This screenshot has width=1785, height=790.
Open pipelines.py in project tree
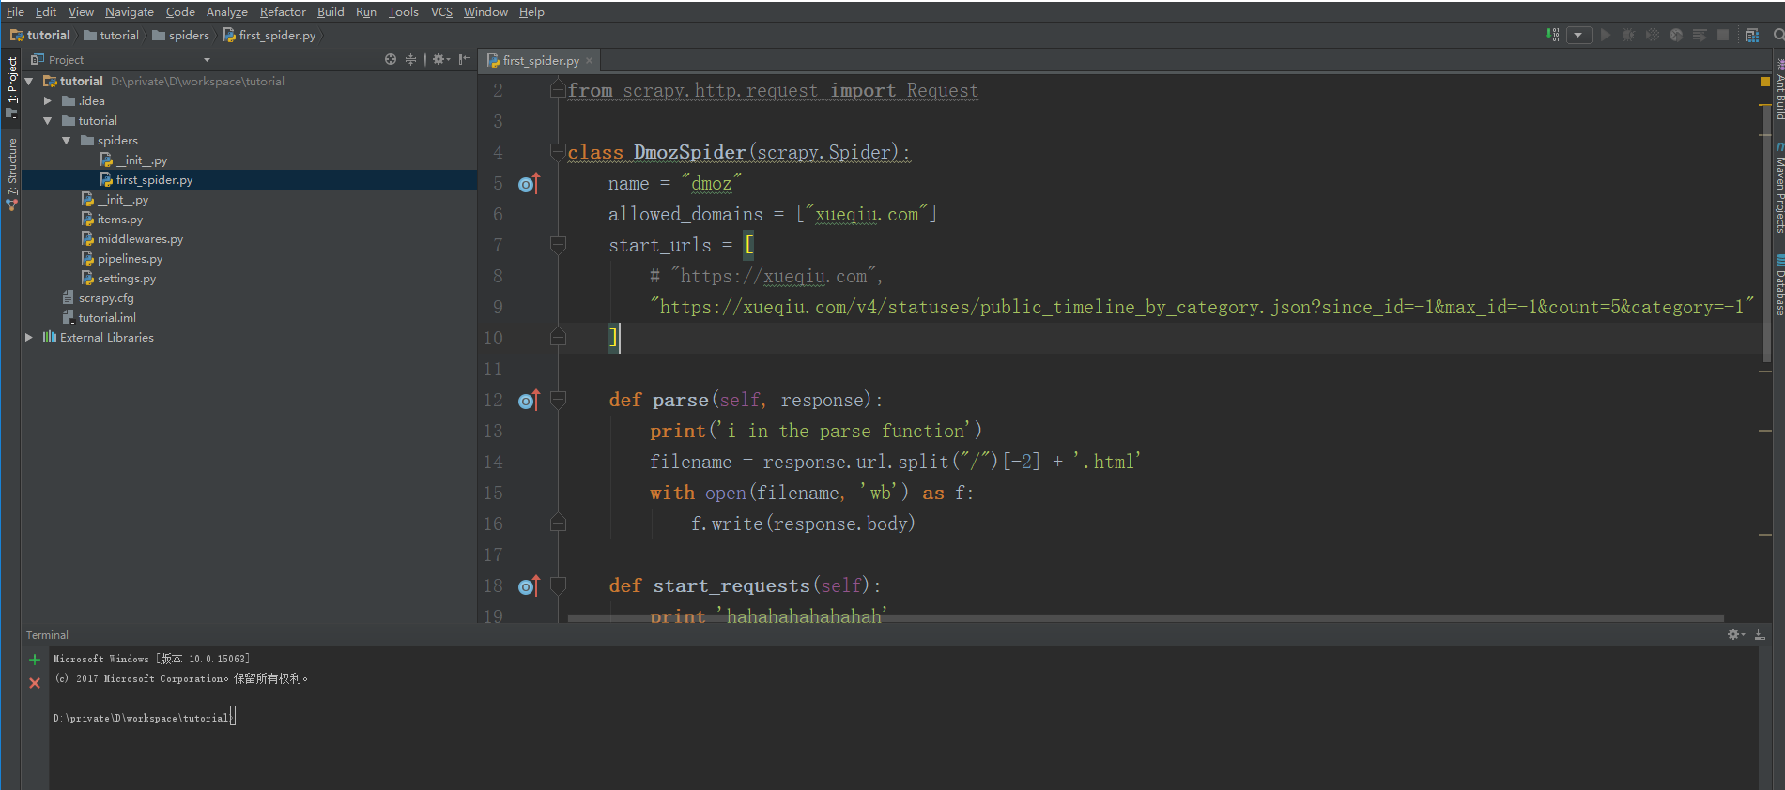[121, 259]
